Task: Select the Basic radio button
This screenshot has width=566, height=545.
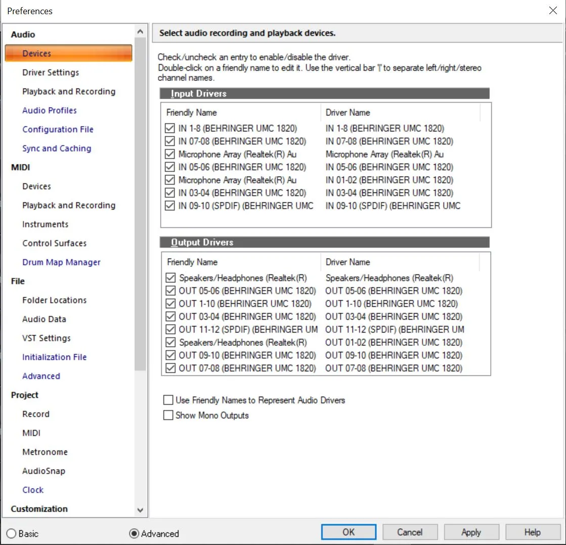Action: pyautogui.click(x=11, y=533)
